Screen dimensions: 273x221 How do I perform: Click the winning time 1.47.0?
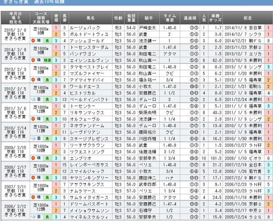[x=169, y=87]
